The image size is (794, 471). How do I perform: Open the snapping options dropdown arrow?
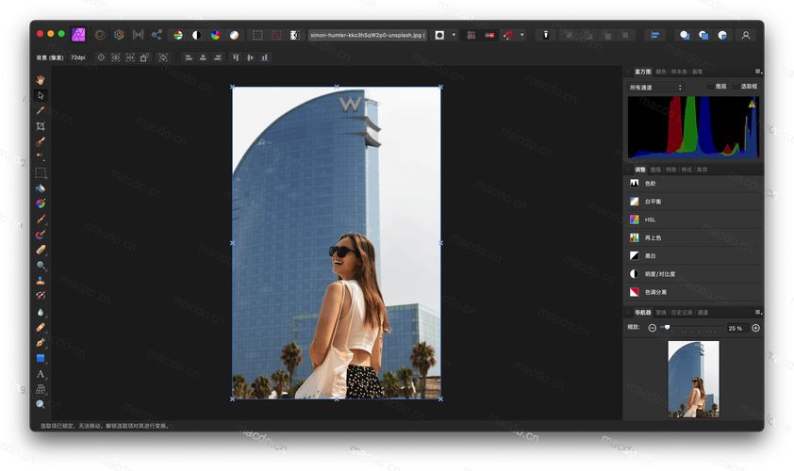pos(522,35)
